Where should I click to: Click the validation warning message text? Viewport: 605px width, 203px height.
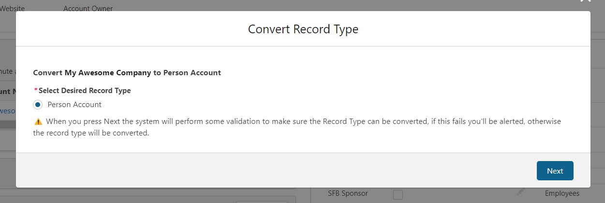point(297,127)
